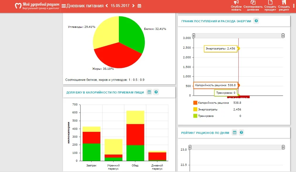Image resolution: width=296 pixels, height=172 pixels.
Task: Open the date picker calendar in header
Action: pyautogui.click(x=139, y=6)
